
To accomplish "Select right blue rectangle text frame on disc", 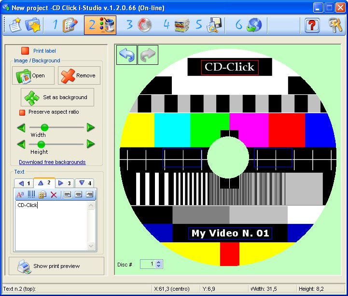I will [273, 158].
